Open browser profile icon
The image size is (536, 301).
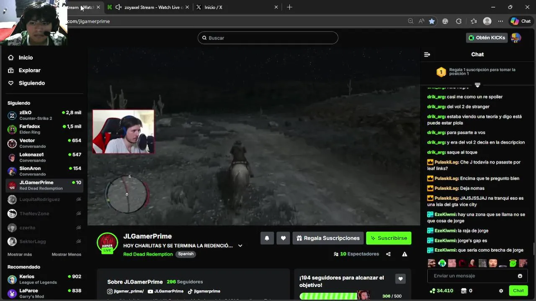(487, 21)
